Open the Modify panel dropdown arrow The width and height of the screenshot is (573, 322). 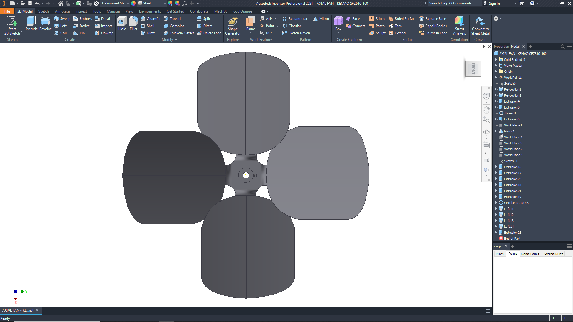click(x=176, y=40)
